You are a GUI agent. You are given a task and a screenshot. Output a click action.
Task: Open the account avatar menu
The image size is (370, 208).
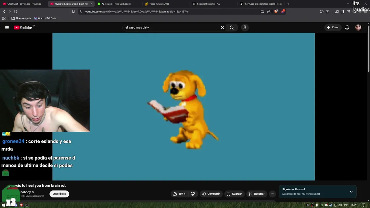point(358,27)
